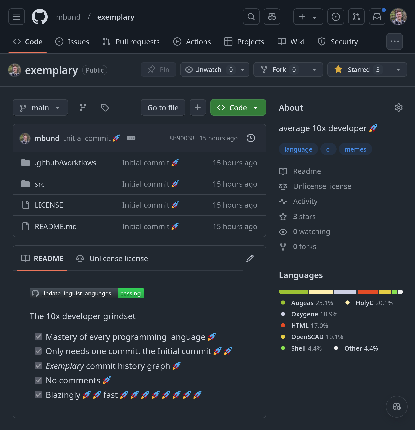
Task: Open notifications inbox icon
Action: click(377, 17)
